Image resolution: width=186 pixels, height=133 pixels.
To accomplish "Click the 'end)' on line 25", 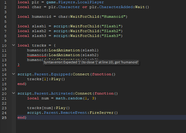I will [x=22, y=117].
